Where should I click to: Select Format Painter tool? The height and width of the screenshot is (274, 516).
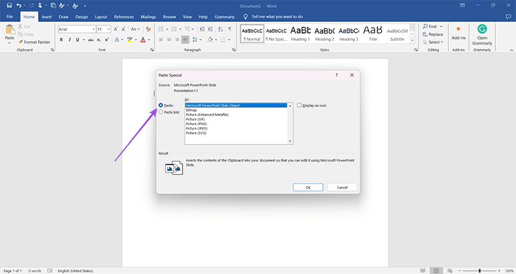34,42
